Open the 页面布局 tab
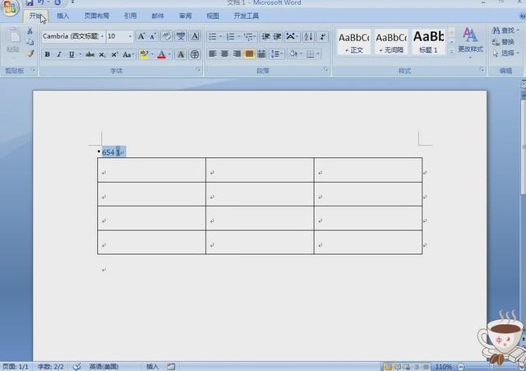 point(96,16)
